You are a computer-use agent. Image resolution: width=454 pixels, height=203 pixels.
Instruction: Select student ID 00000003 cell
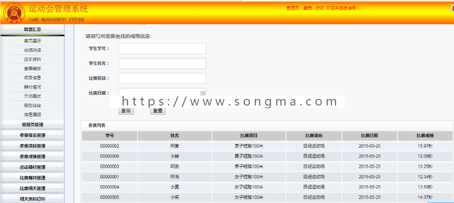109,167
